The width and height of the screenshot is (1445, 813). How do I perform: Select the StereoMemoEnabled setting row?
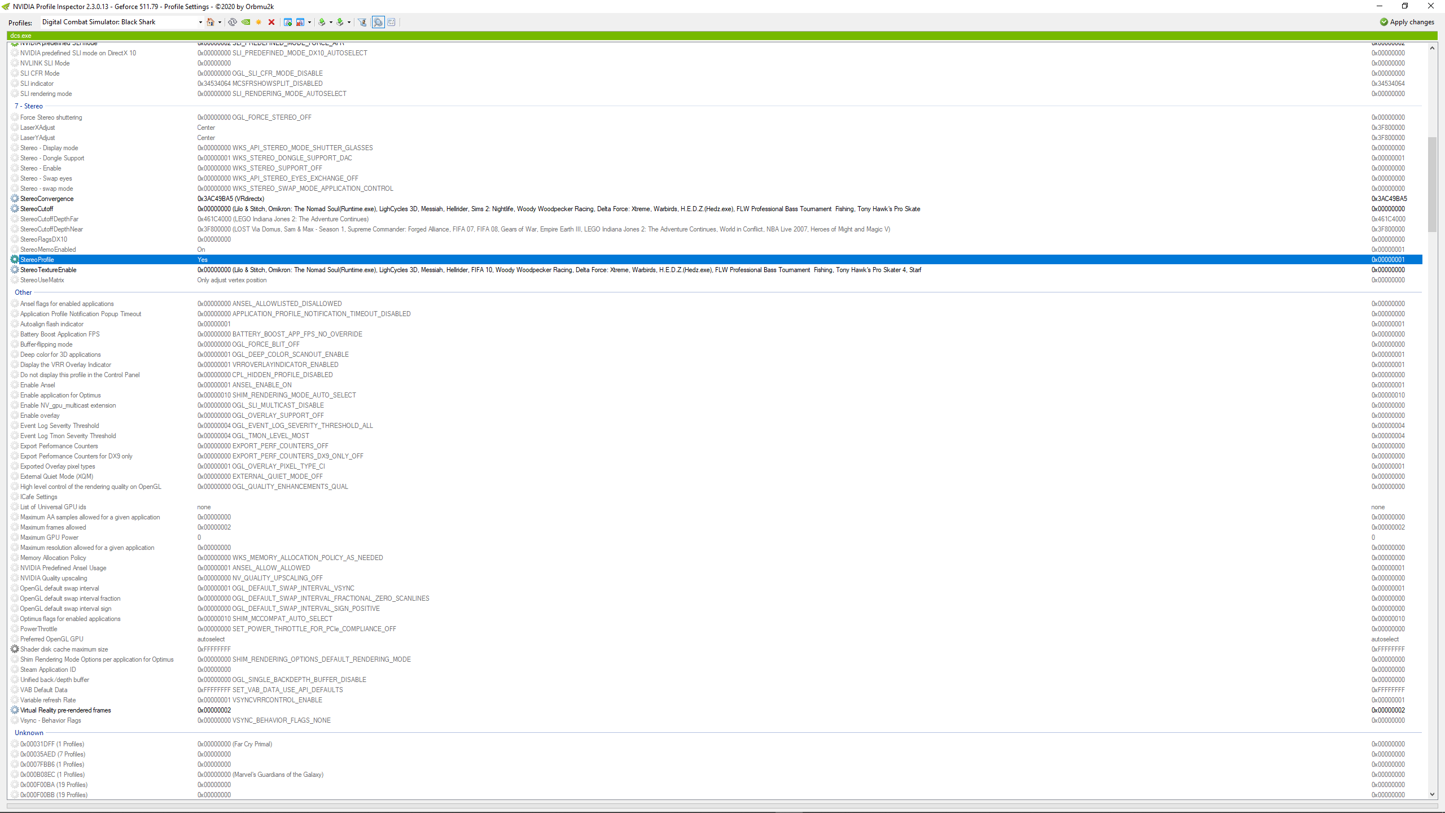coord(716,250)
